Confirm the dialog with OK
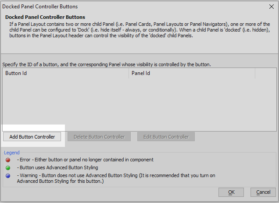 point(231,192)
